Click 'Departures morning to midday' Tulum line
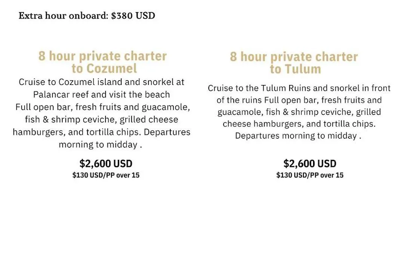Screen dimensions: 404x262 [x=298, y=135]
